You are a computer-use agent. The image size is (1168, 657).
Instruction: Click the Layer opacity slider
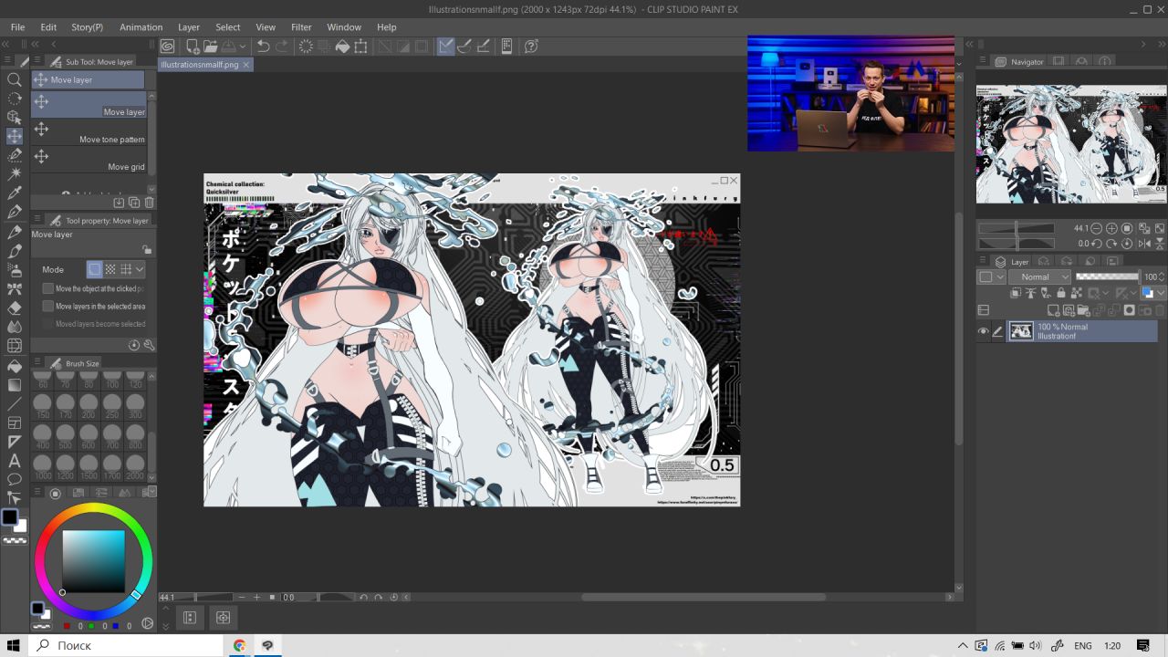tap(1107, 276)
